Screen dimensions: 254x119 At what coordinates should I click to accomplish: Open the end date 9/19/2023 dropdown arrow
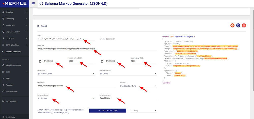pos(120,61)
